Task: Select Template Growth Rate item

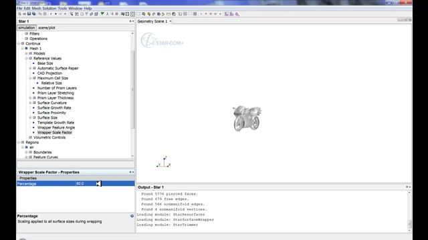Action: coord(56,123)
